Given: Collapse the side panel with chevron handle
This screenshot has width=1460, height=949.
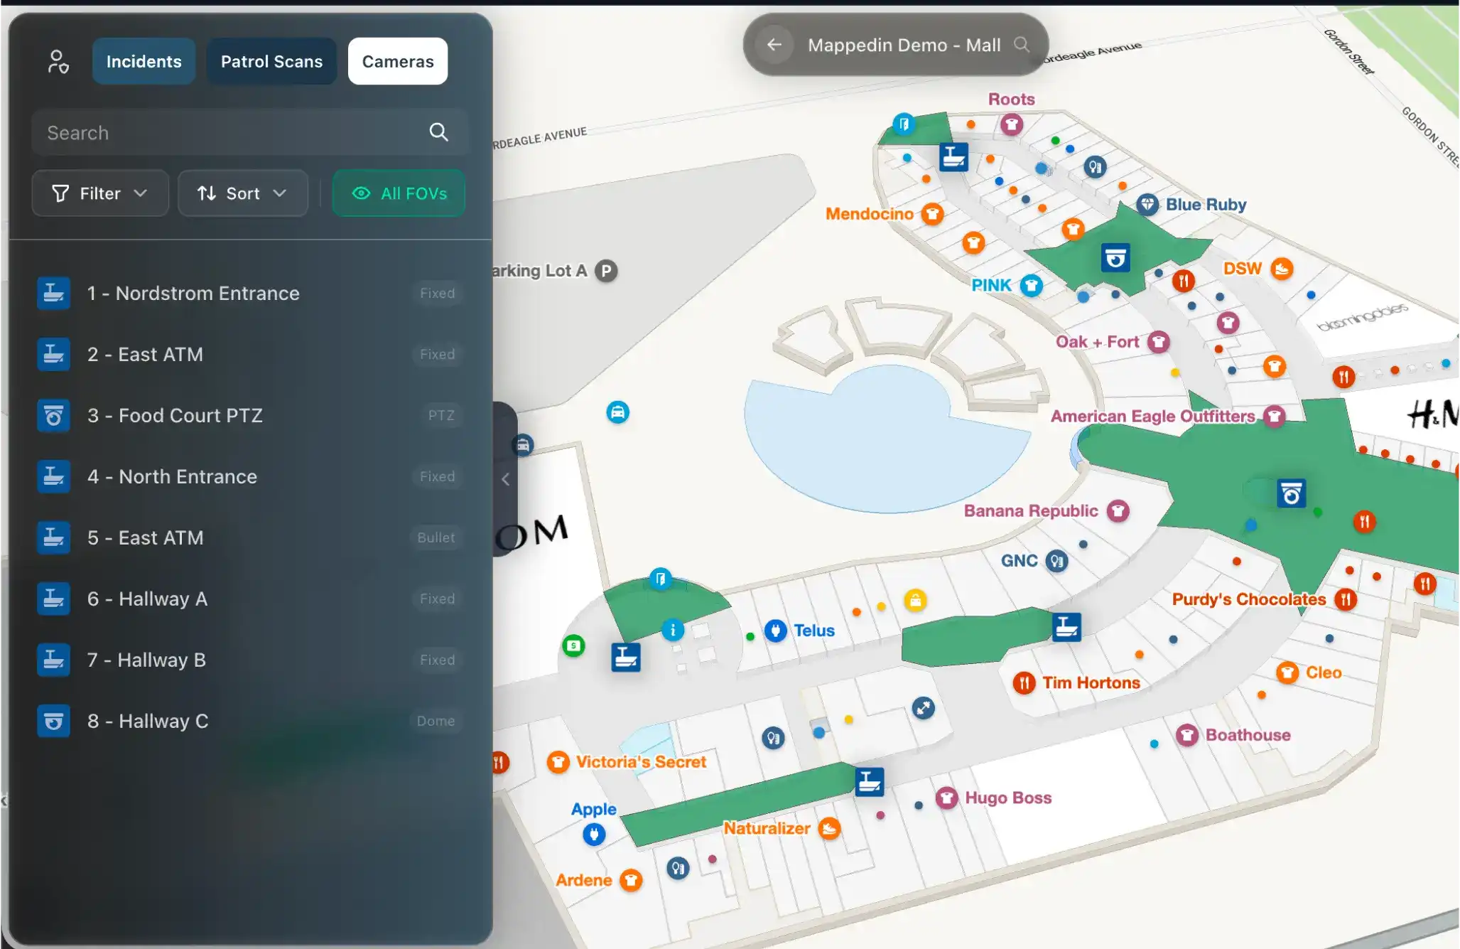Looking at the screenshot, I should click(x=505, y=479).
